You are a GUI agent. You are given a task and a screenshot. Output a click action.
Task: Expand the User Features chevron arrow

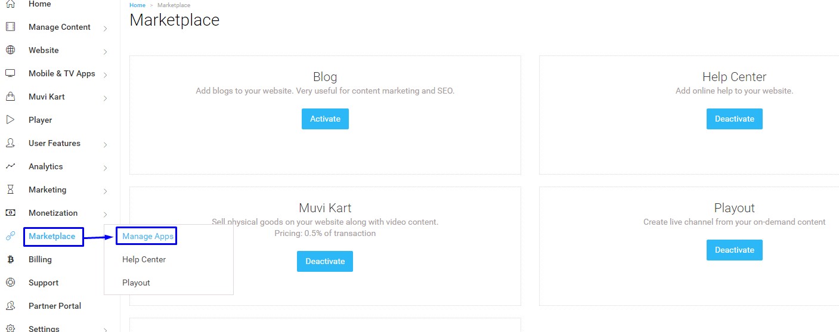[x=105, y=144]
